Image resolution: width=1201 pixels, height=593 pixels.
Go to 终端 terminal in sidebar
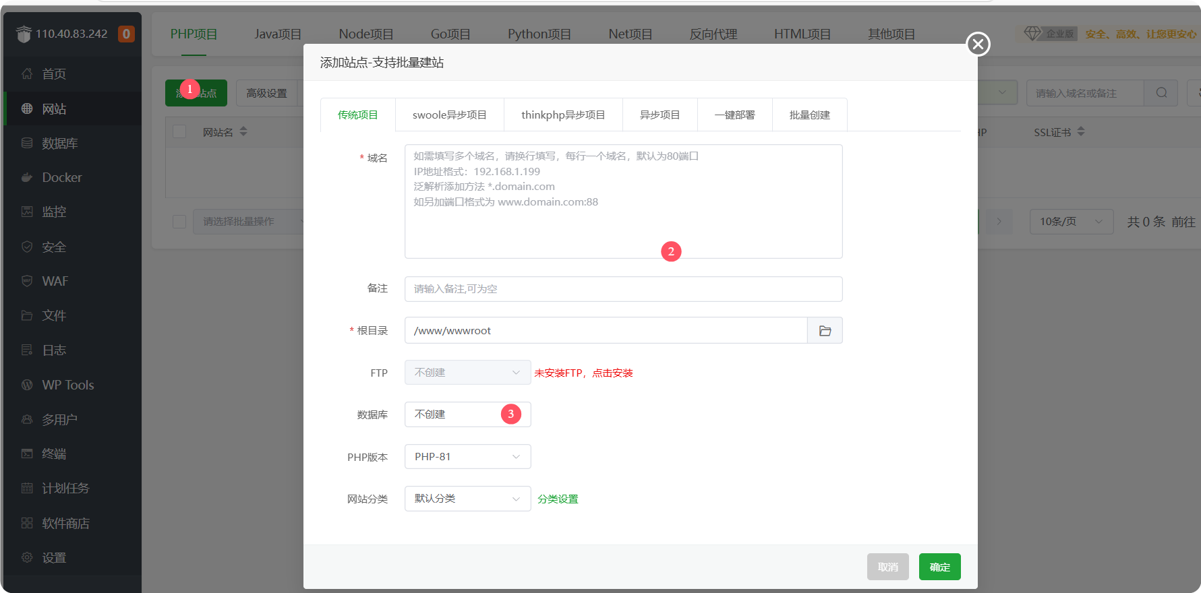pyautogui.click(x=54, y=454)
